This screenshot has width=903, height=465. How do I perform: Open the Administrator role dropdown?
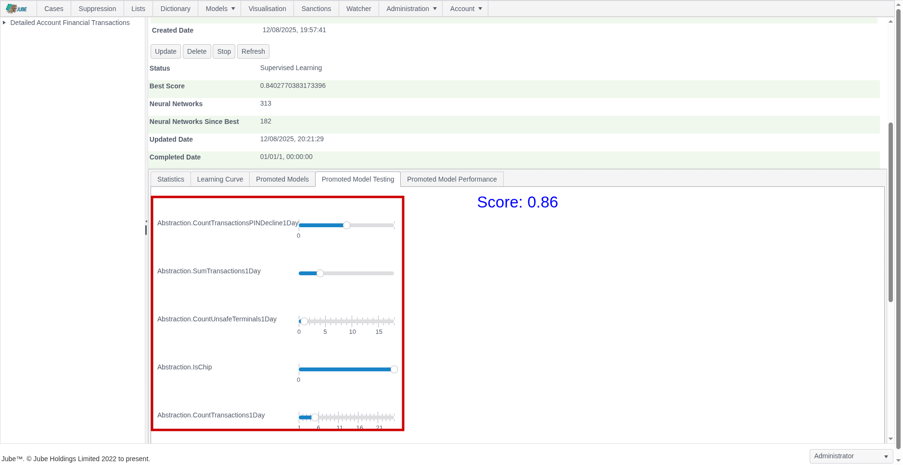point(851,456)
